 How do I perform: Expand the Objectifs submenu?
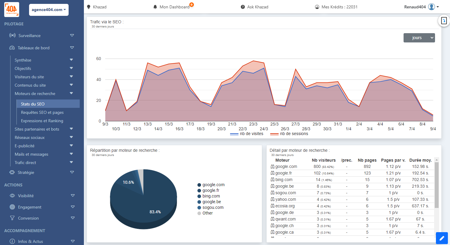click(x=71, y=68)
